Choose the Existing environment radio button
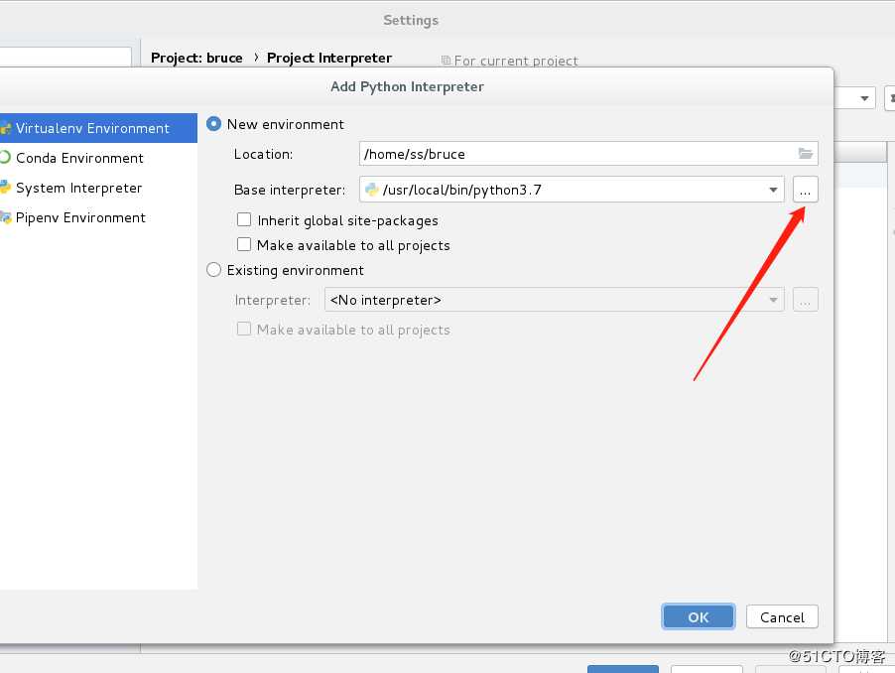 coord(213,269)
